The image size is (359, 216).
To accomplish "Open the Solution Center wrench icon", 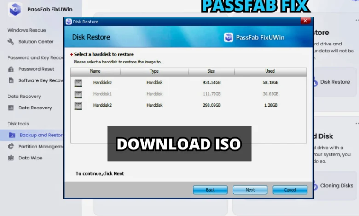I will click(11, 42).
